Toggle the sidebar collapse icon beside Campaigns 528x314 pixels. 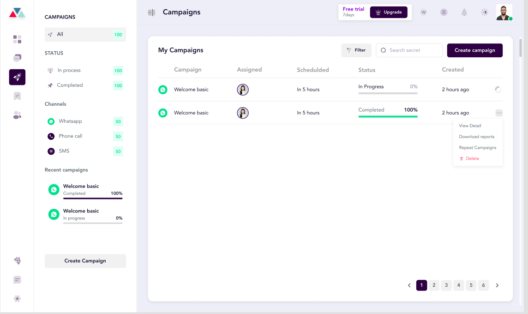point(151,12)
